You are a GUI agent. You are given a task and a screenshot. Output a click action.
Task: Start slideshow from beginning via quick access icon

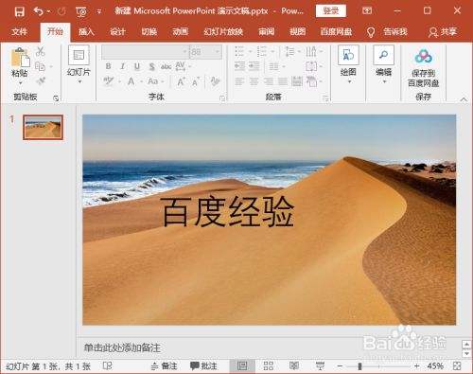[x=81, y=12]
